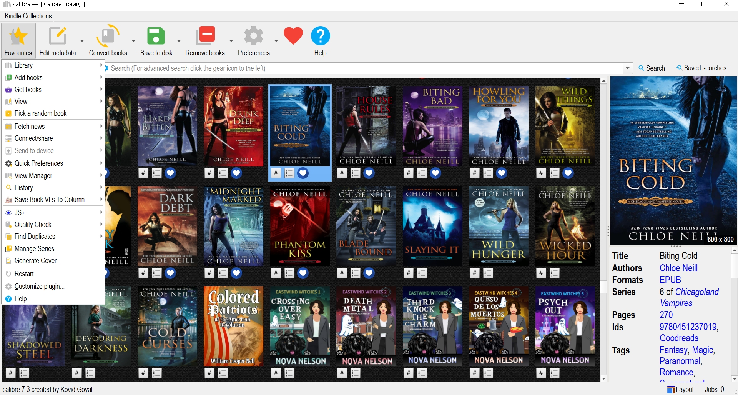Select Manage Series from the menu
The height and width of the screenshot is (395, 738).
pos(53,249)
